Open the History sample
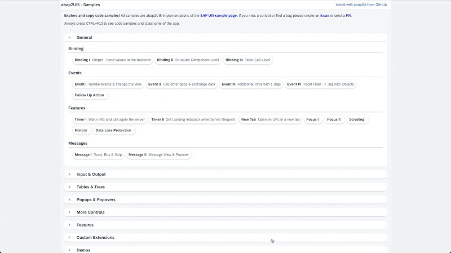 tap(82, 130)
